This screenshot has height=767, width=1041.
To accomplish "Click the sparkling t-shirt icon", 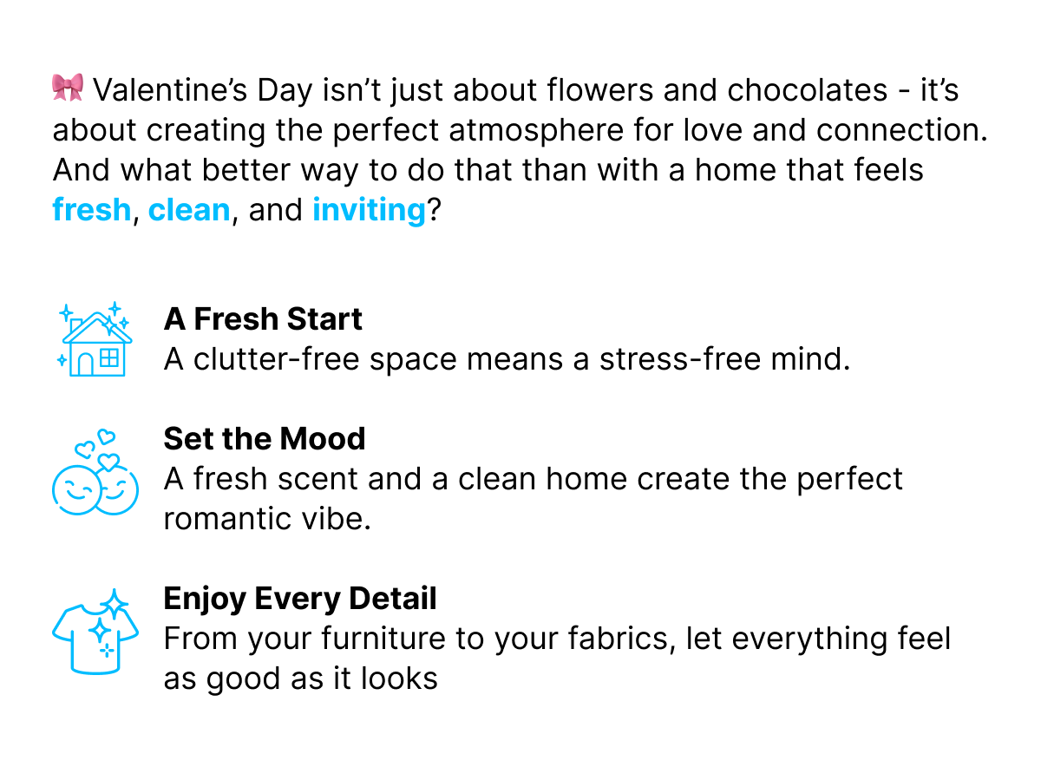I will [95, 632].
